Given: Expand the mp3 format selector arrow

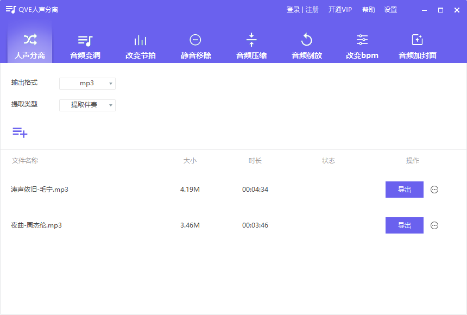Looking at the screenshot, I should point(110,84).
